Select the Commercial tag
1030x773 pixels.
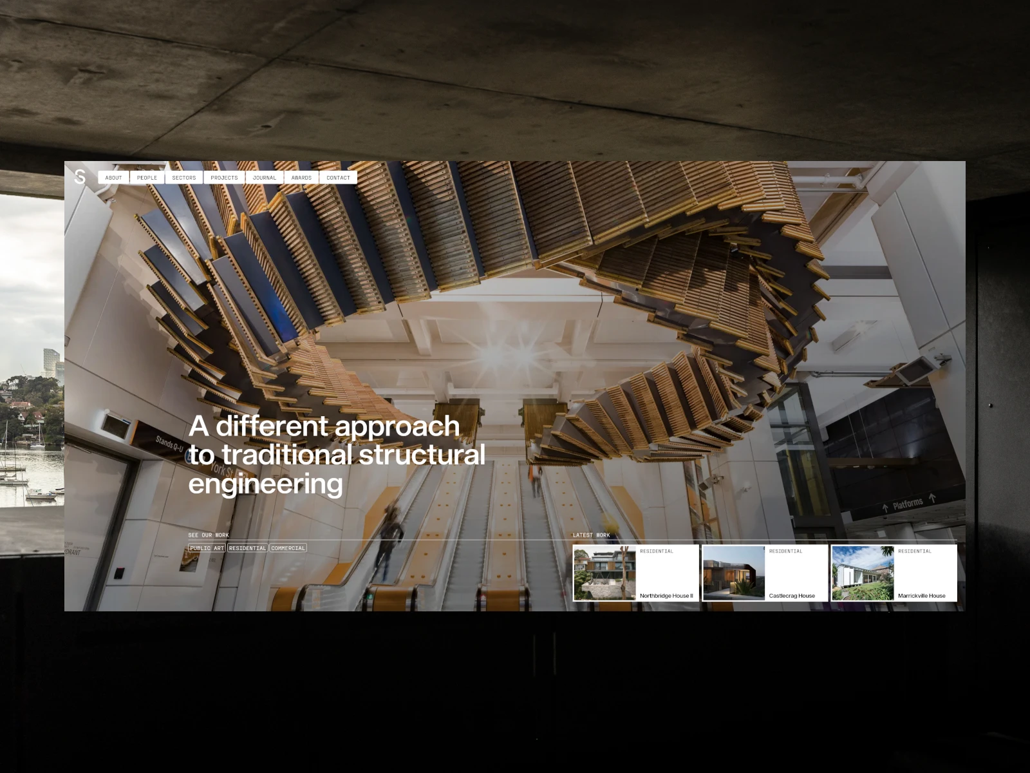288,548
